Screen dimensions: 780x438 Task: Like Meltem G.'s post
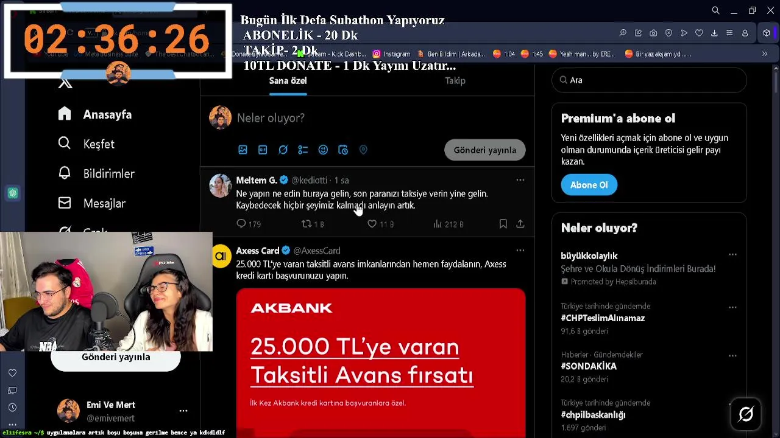click(372, 224)
